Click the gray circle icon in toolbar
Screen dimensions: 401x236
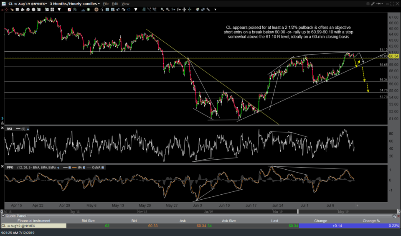(33, 10)
